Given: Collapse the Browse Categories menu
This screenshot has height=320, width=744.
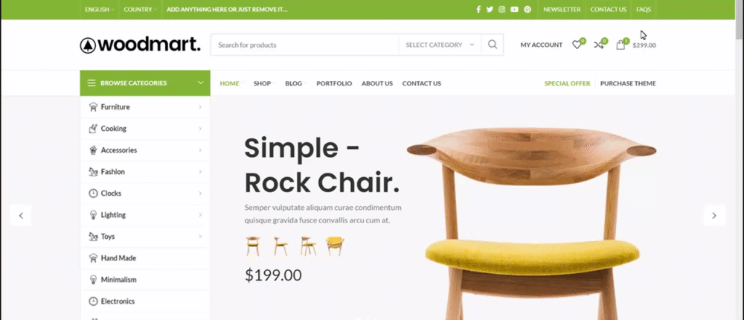Looking at the screenshot, I should [145, 83].
